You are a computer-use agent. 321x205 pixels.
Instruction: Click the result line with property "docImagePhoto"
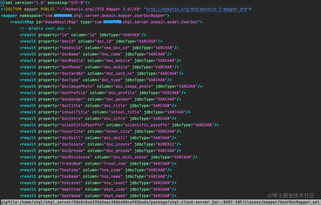coord(111,87)
